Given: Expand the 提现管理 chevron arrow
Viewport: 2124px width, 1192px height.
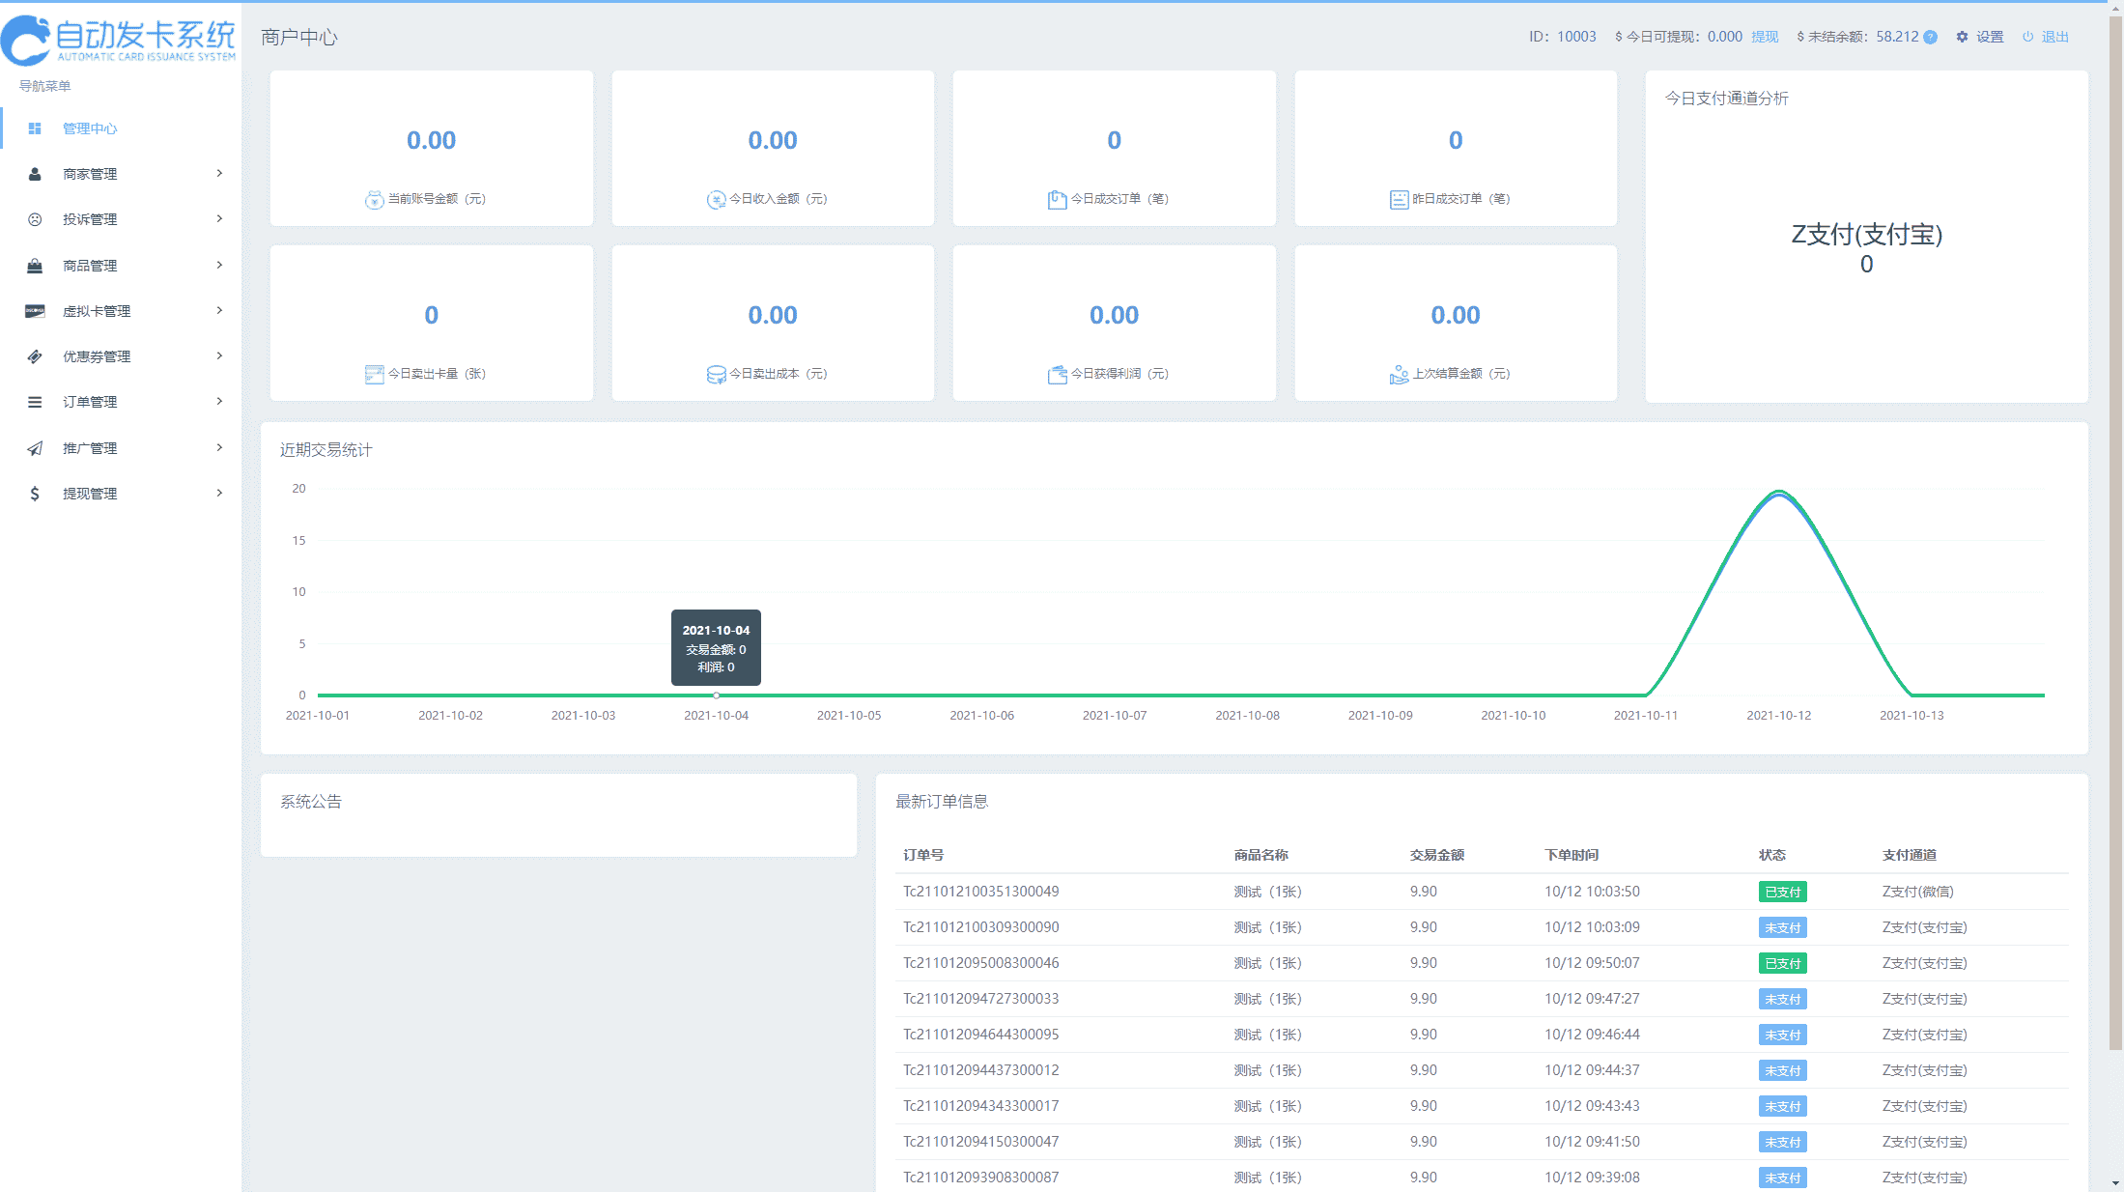Looking at the screenshot, I should click(x=219, y=494).
